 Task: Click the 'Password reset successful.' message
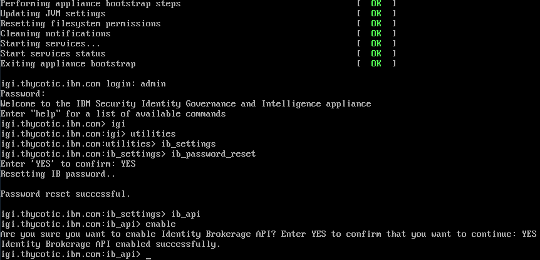tap(65, 194)
